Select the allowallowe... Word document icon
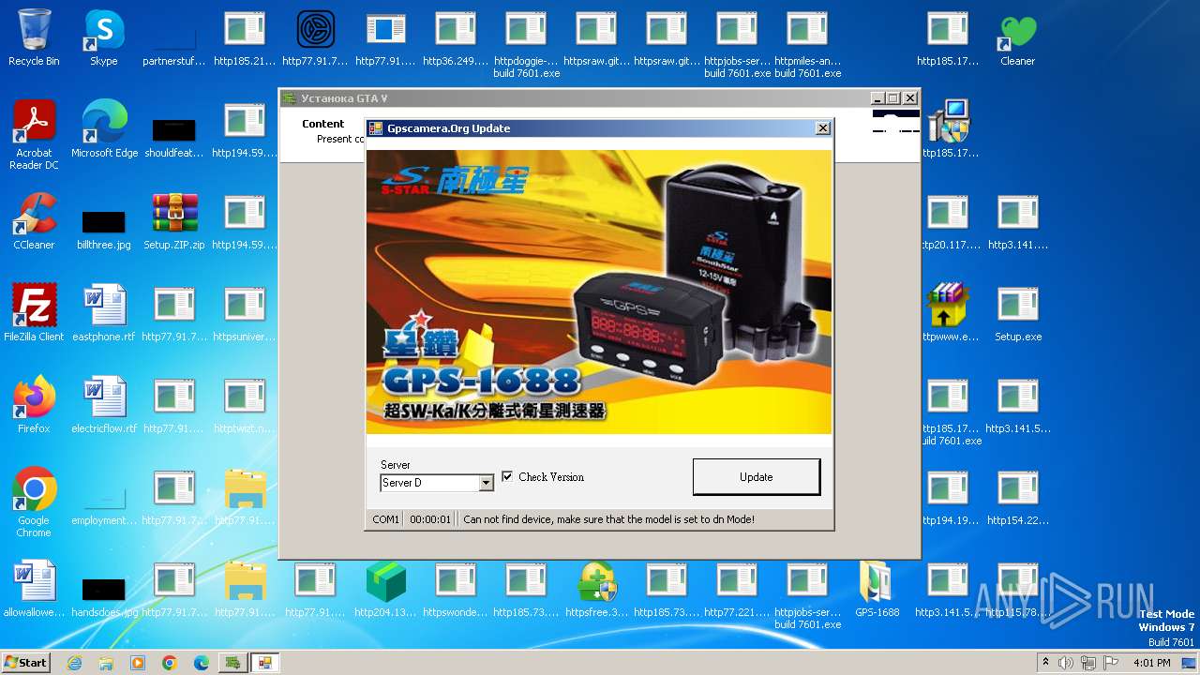 point(34,589)
